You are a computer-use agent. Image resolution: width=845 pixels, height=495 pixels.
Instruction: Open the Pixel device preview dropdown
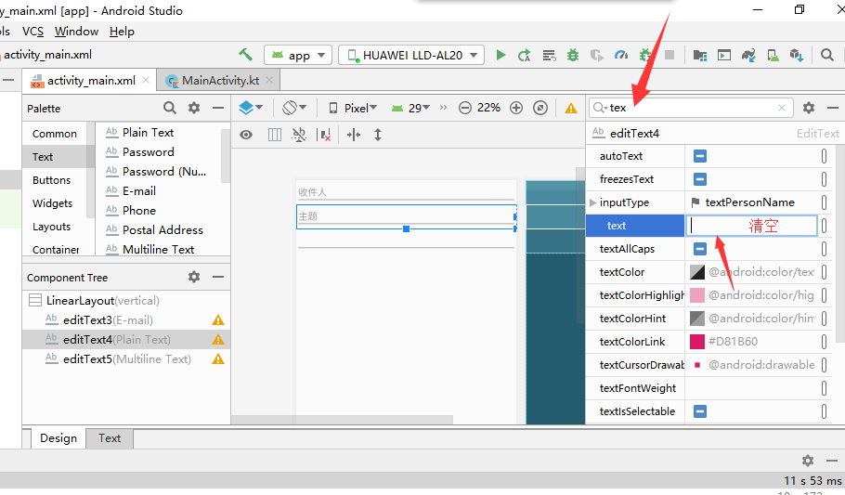tap(353, 108)
